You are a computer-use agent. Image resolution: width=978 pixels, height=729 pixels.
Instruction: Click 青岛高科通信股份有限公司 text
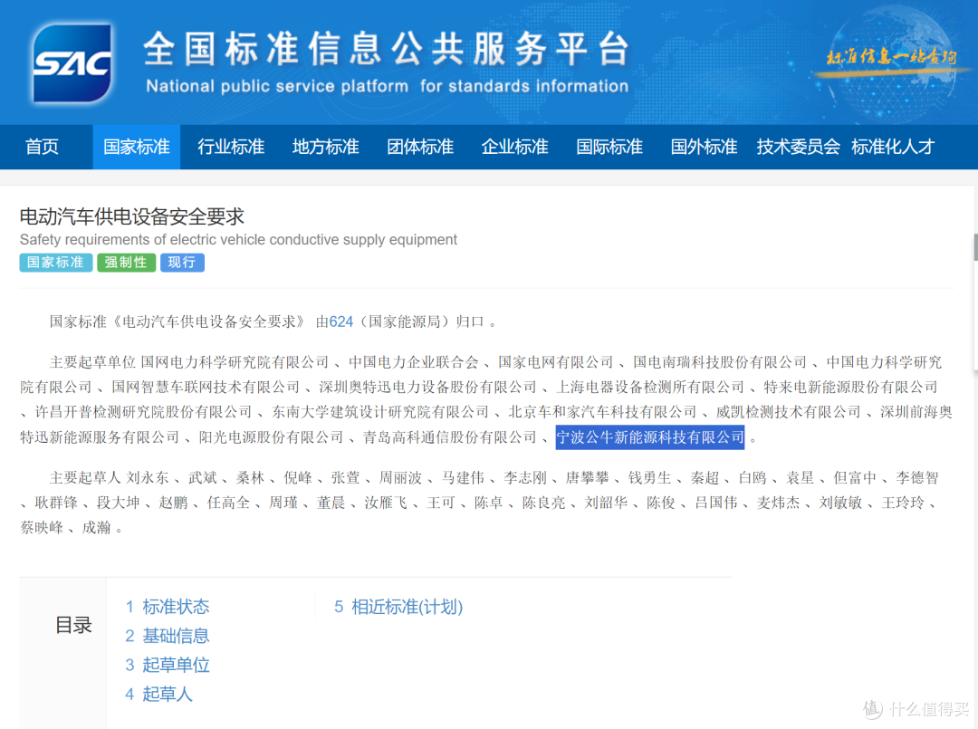point(450,437)
